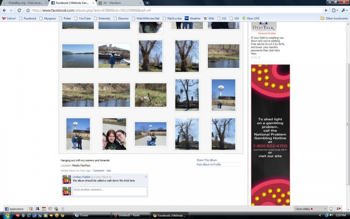The width and height of the screenshot is (350, 219).
Task: Click the Photos app icon in Facebook bar
Action: point(31,209)
